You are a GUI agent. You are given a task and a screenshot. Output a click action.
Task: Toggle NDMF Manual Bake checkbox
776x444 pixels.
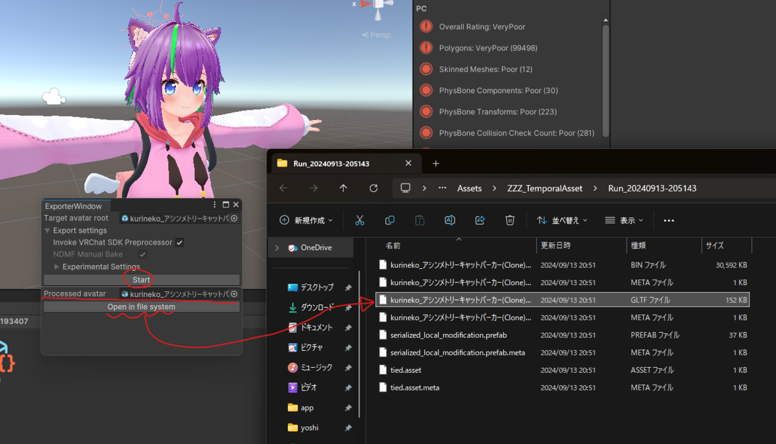(143, 255)
